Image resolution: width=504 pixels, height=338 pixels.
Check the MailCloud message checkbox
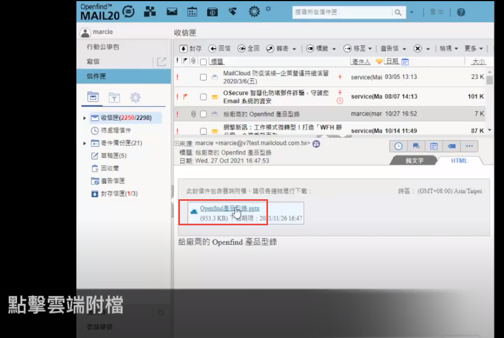coord(203,77)
